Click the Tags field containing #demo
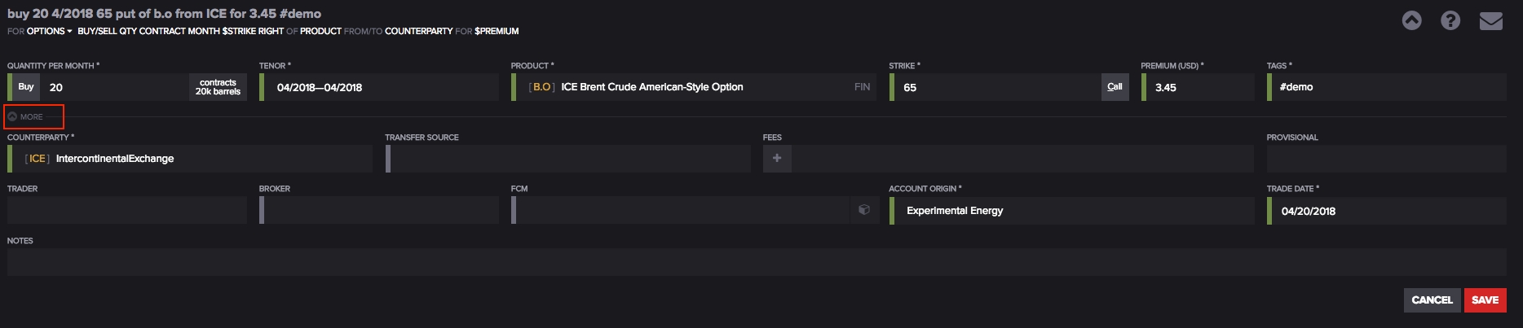Image resolution: width=1523 pixels, height=328 pixels. (1386, 87)
